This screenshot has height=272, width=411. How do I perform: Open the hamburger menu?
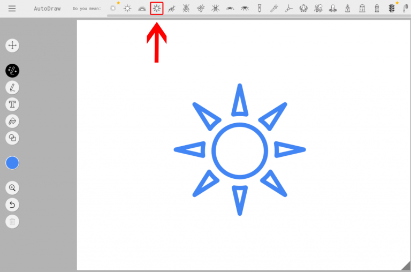(12, 9)
